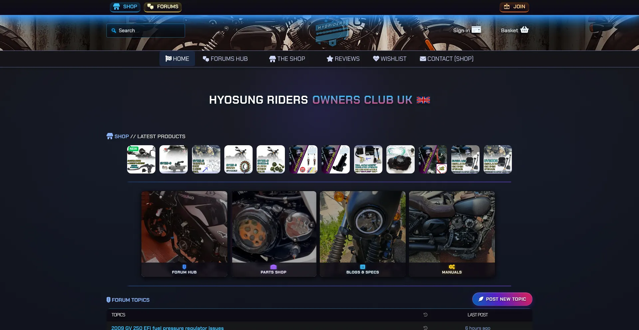Click the '6 hours ago' last post time
Screen dimensions: 639x330
[x=478, y=328]
